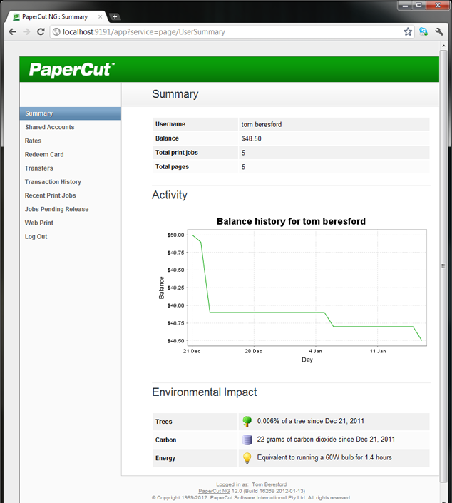
Task: Go to the Rates page
Action: [x=34, y=141]
